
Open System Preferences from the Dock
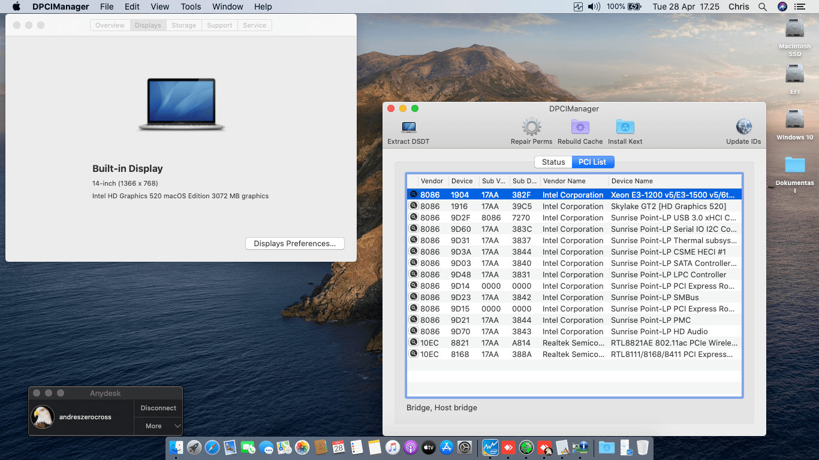[x=465, y=447]
